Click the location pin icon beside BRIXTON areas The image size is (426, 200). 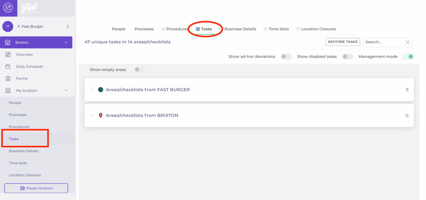pos(101,116)
